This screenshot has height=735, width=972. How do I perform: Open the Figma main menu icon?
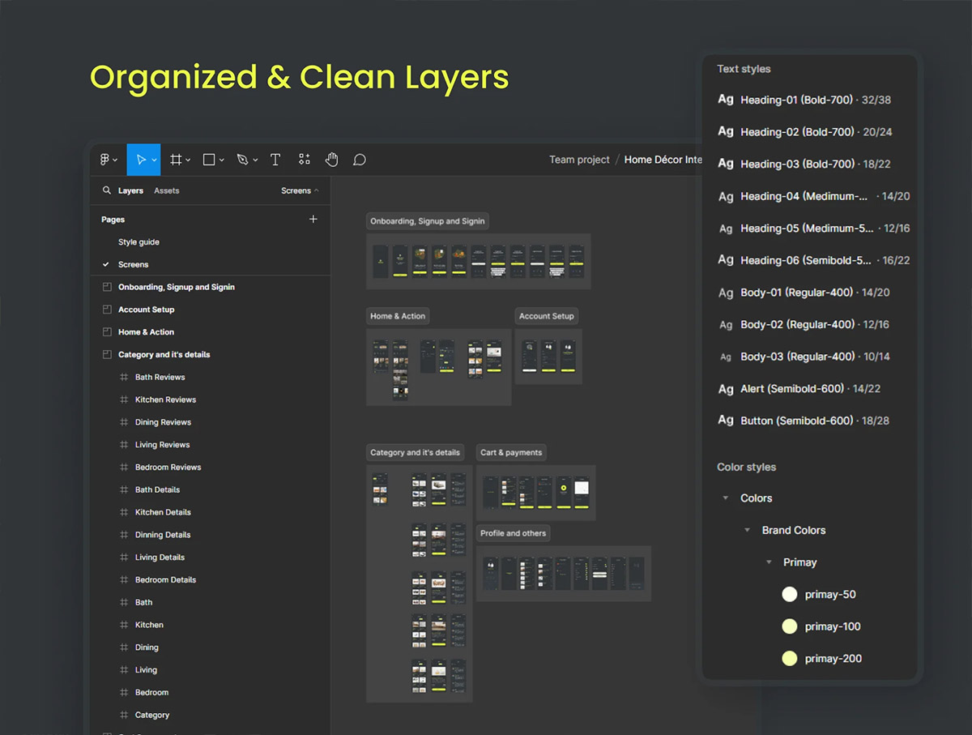pos(105,160)
